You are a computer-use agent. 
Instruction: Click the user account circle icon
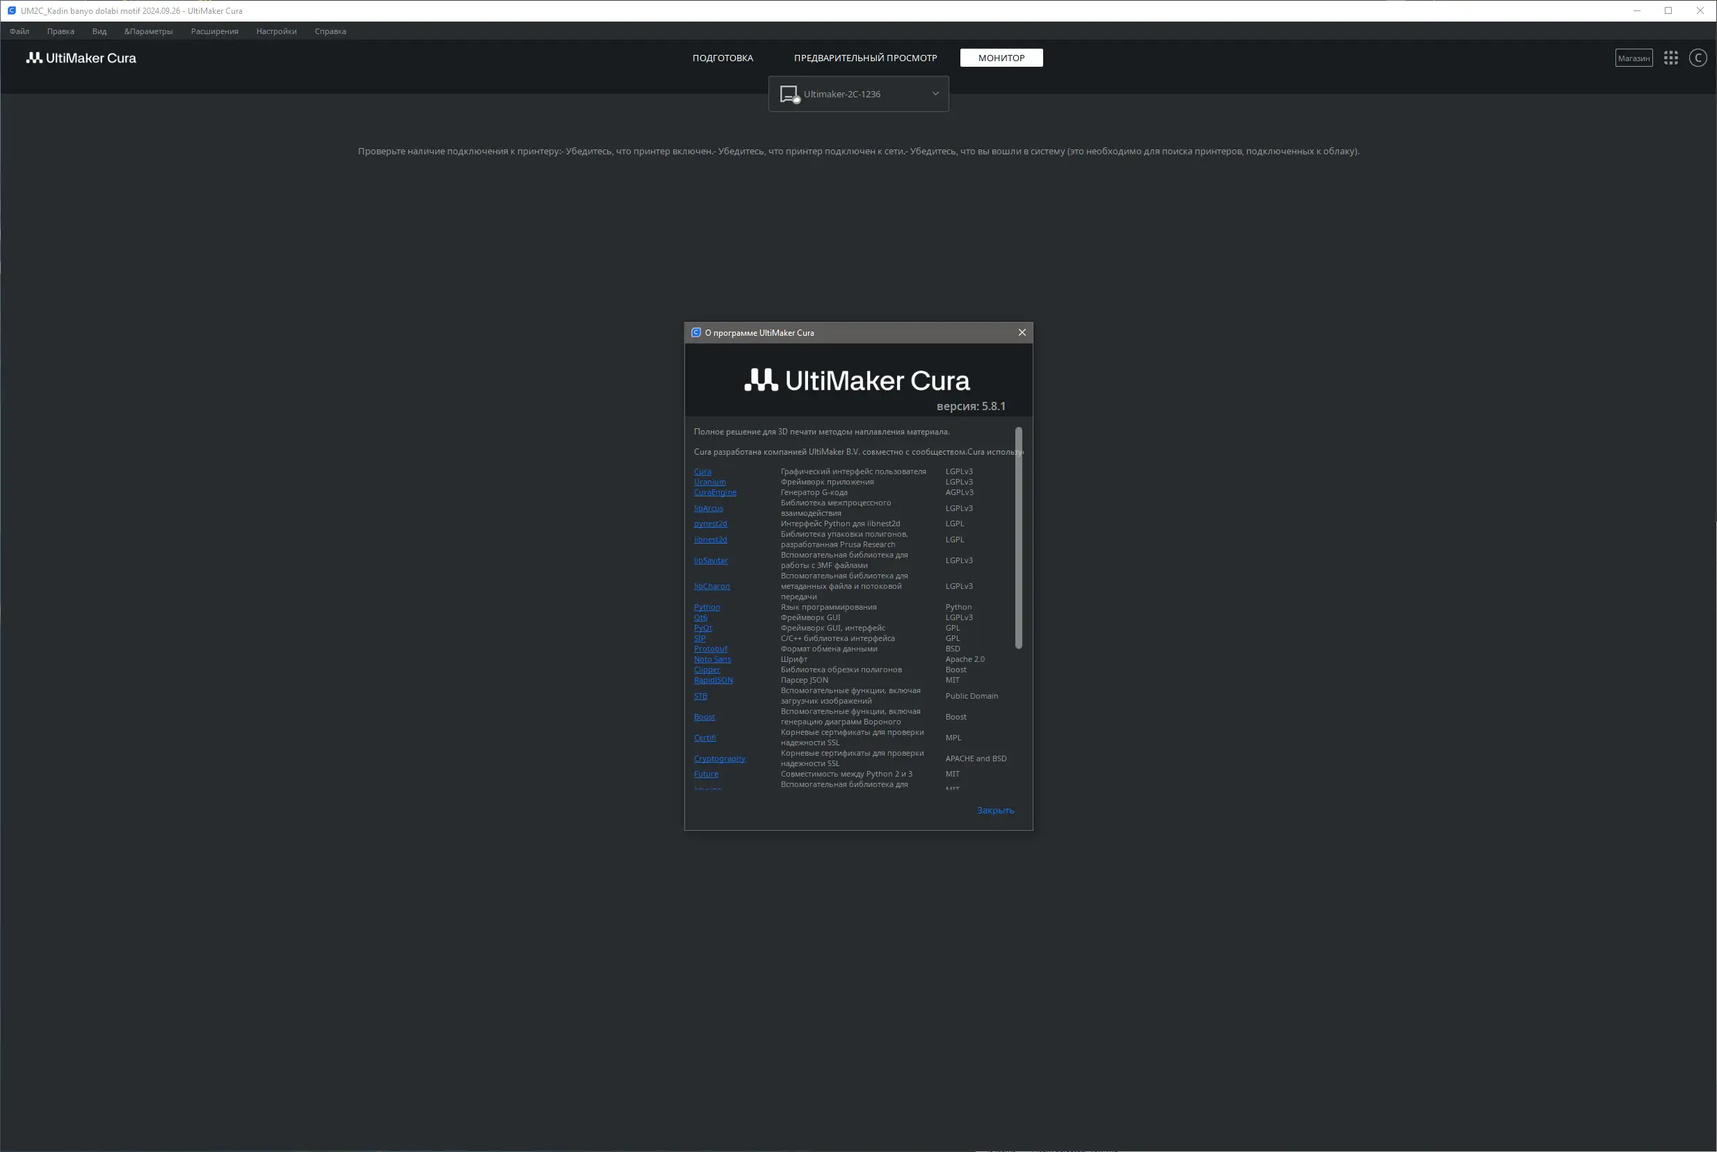tap(1698, 58)
